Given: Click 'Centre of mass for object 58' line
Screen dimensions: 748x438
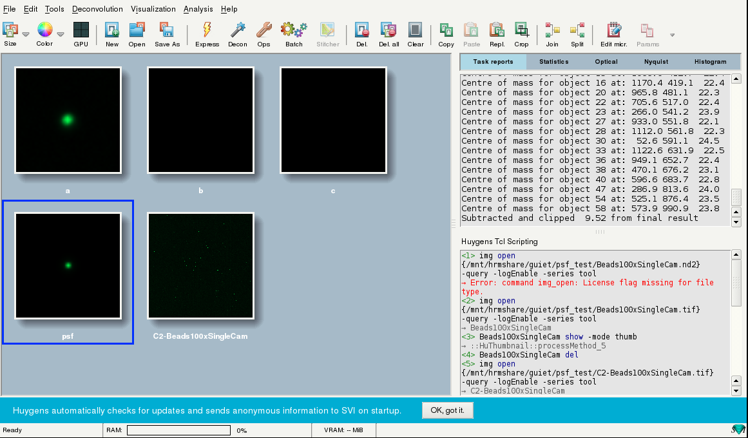Looking at the screenshot, I should coord(591,209).
